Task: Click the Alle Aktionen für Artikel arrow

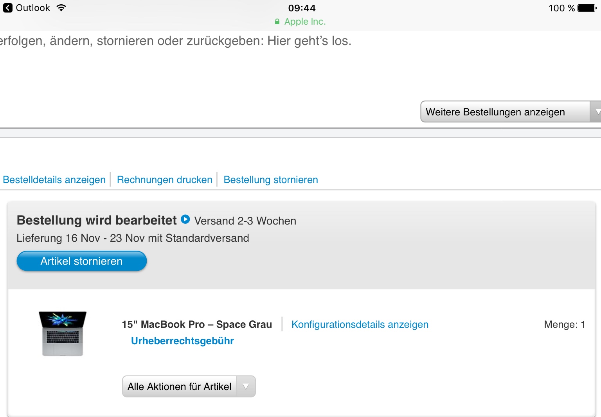Action: (246, 386)
